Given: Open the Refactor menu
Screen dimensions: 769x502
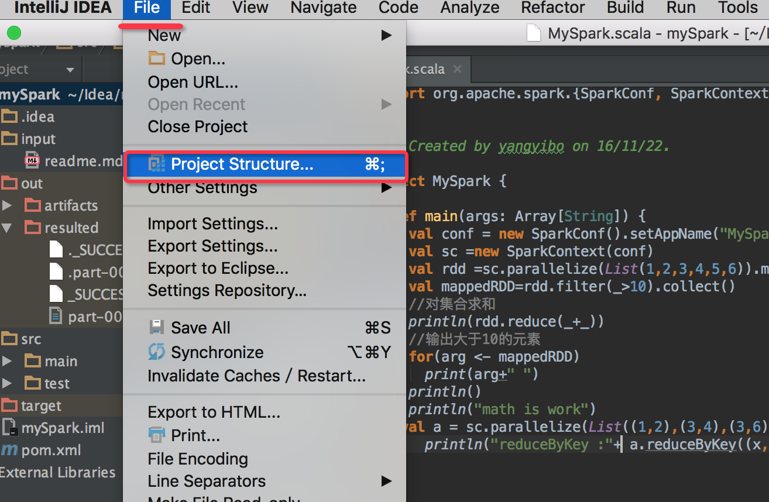Looking at the screenshot, I should (x=553, y=8).
